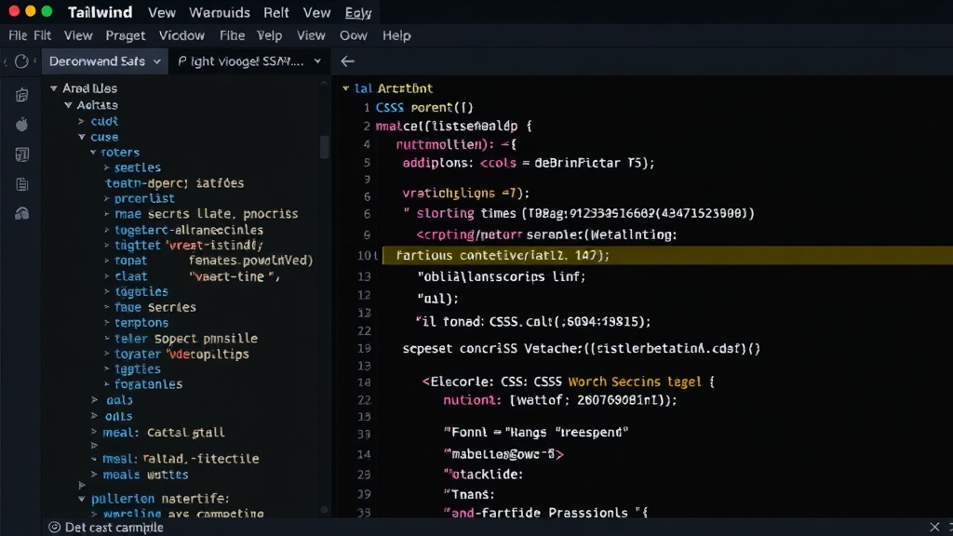Collapse the Aoitats folder
The width and height of the screenshot is (953, 536).
(x=68, y=105)
